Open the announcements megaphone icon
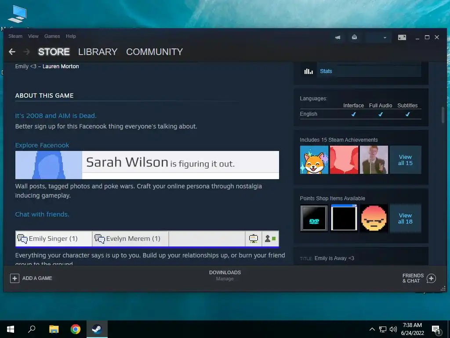Image resolution: width=450 pixels, height=338 pixels. (x=338, y=37)
